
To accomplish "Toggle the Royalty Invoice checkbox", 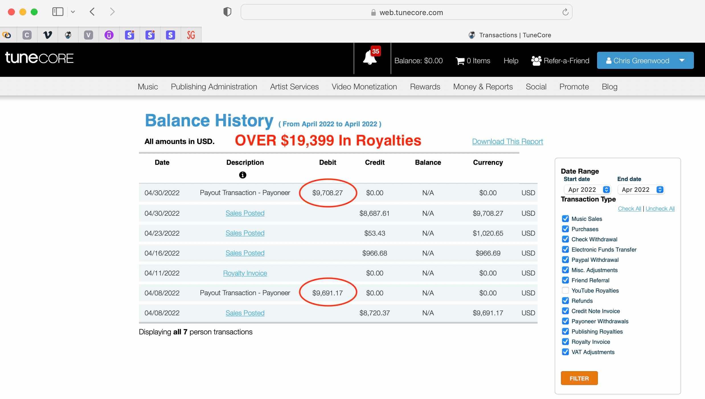I will (x=565, y=342).
